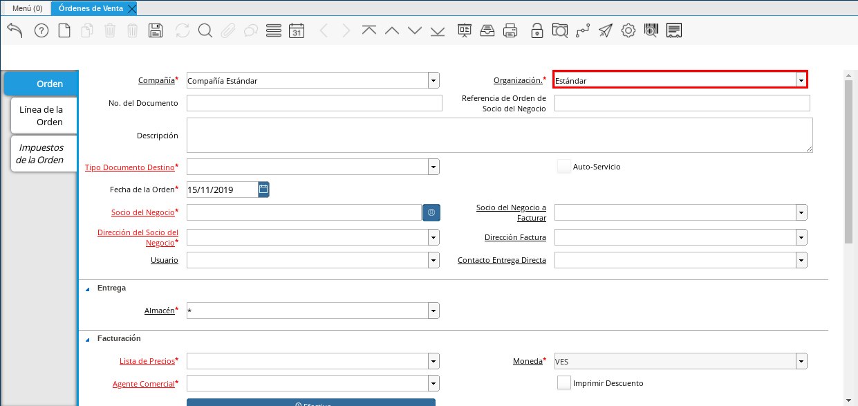Switch to the Menú (0) tab

pos(27,8)
